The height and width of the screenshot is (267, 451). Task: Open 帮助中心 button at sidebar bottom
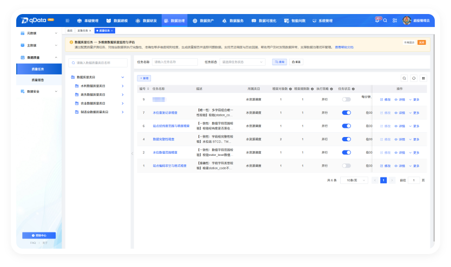click(39, 236)
